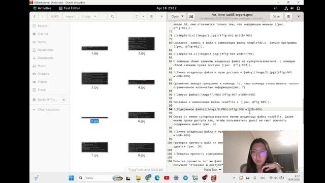325x183 pixels.
Task: Select the 2.jpg thumbnail
Action: (141, 44)
